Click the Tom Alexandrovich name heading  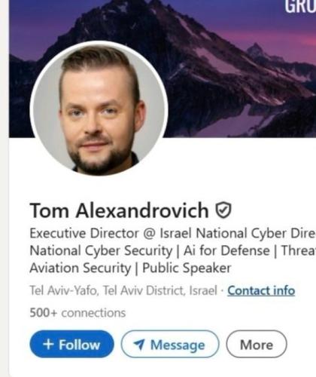119,210
